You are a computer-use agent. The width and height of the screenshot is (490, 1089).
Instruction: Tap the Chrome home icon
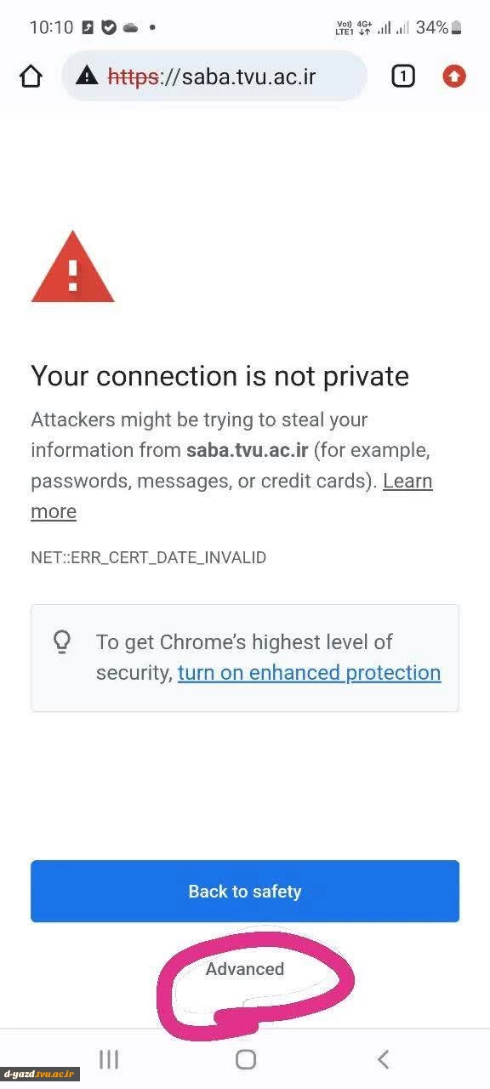31,77
